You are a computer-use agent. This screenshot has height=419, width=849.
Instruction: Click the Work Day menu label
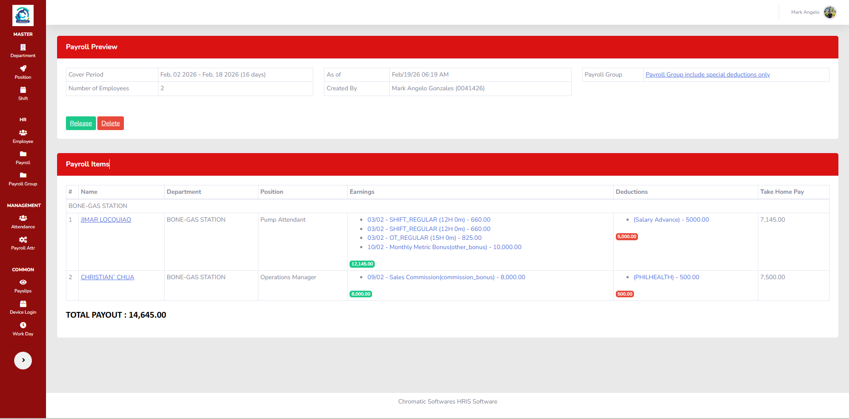pyautogui.click(x=23, y=334)
